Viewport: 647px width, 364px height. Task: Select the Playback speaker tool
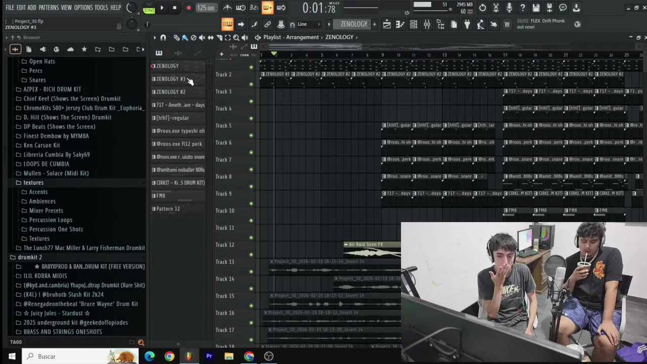pyautogui.click(x=245, y=37)
